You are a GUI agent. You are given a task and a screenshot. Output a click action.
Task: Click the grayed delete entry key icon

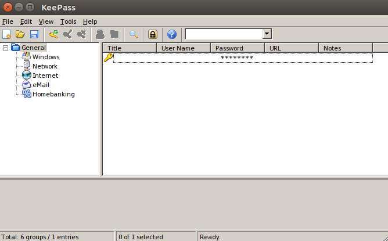[x=81, y=34]
